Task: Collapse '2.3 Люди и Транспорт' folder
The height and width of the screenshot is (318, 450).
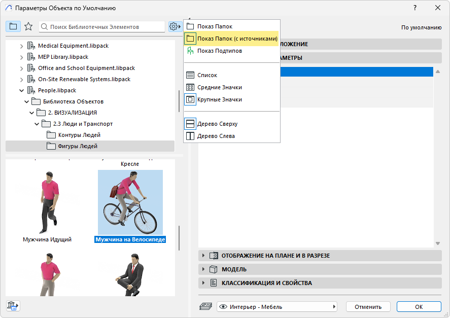Action: click(x=37, y=124)
